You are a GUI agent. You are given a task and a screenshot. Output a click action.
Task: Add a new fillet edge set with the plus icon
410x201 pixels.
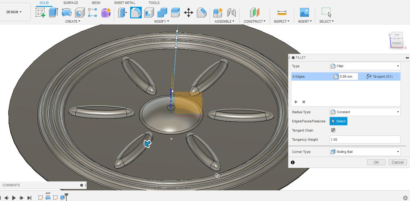[x=295, y=102]
